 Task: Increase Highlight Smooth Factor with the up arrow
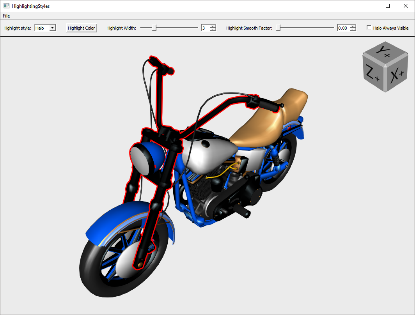pyautogui.click(x=353, y=26)
